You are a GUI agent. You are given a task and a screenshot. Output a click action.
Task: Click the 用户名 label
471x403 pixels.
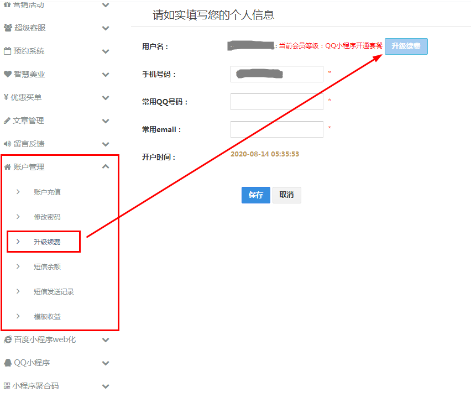point(155,46)
